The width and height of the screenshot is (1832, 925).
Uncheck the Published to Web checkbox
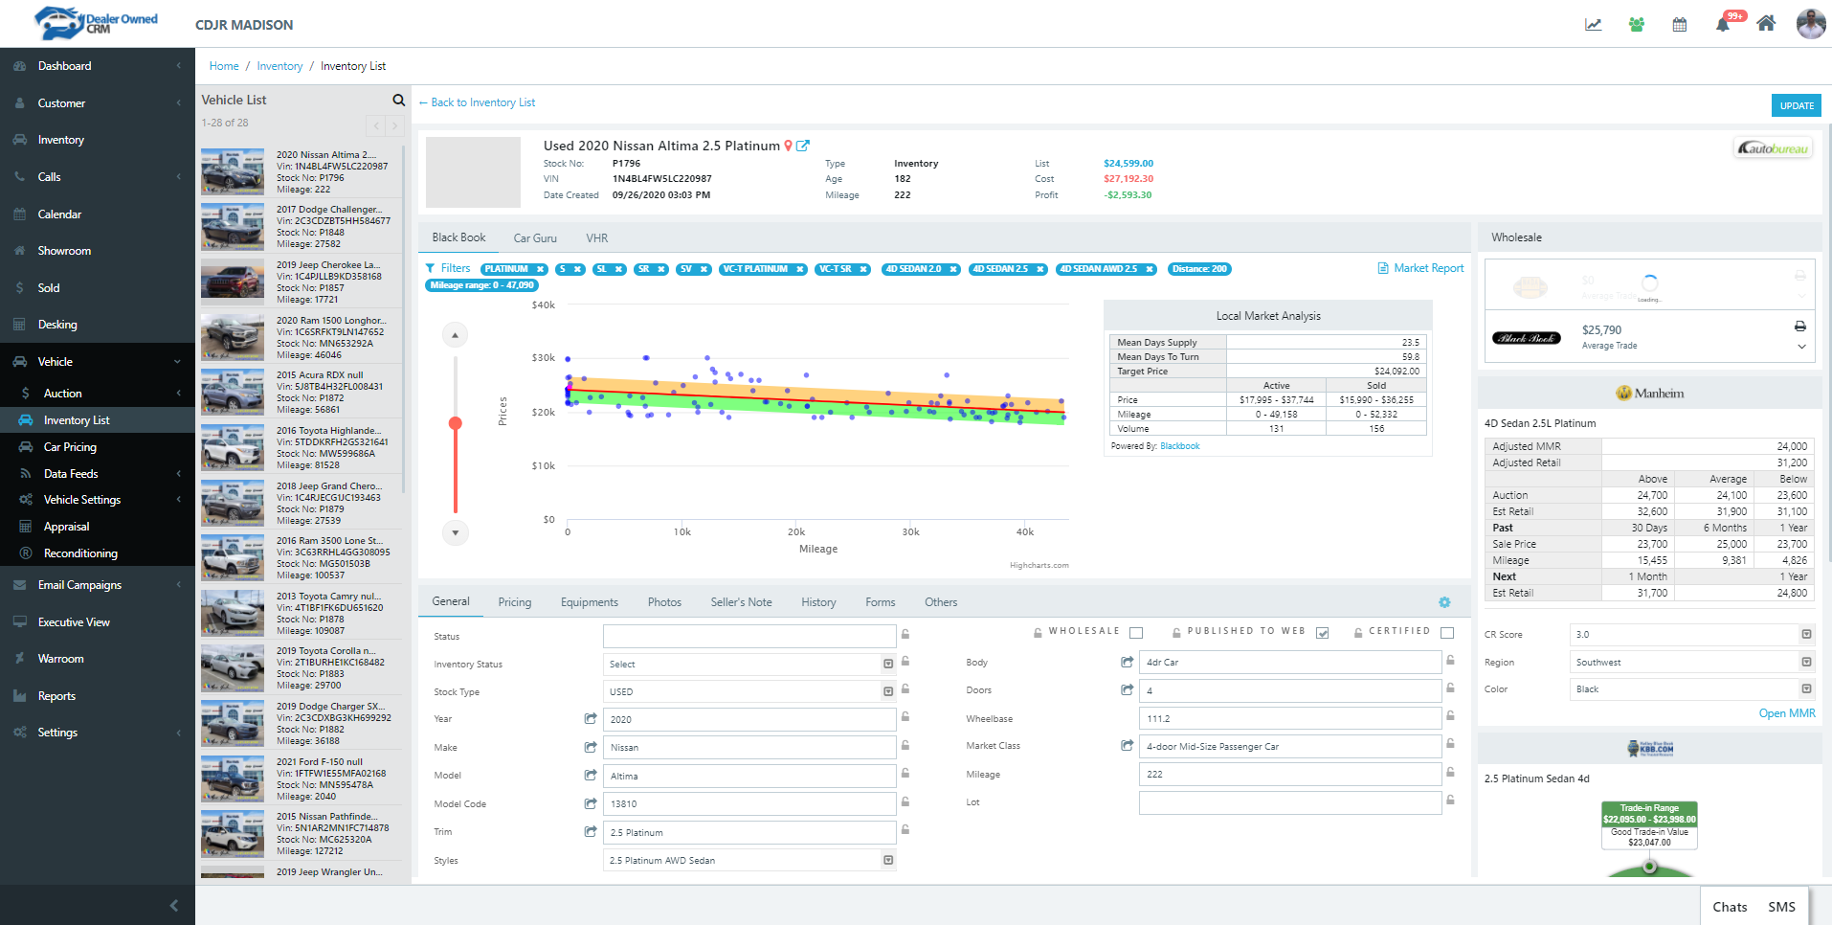pos(1322,633)
